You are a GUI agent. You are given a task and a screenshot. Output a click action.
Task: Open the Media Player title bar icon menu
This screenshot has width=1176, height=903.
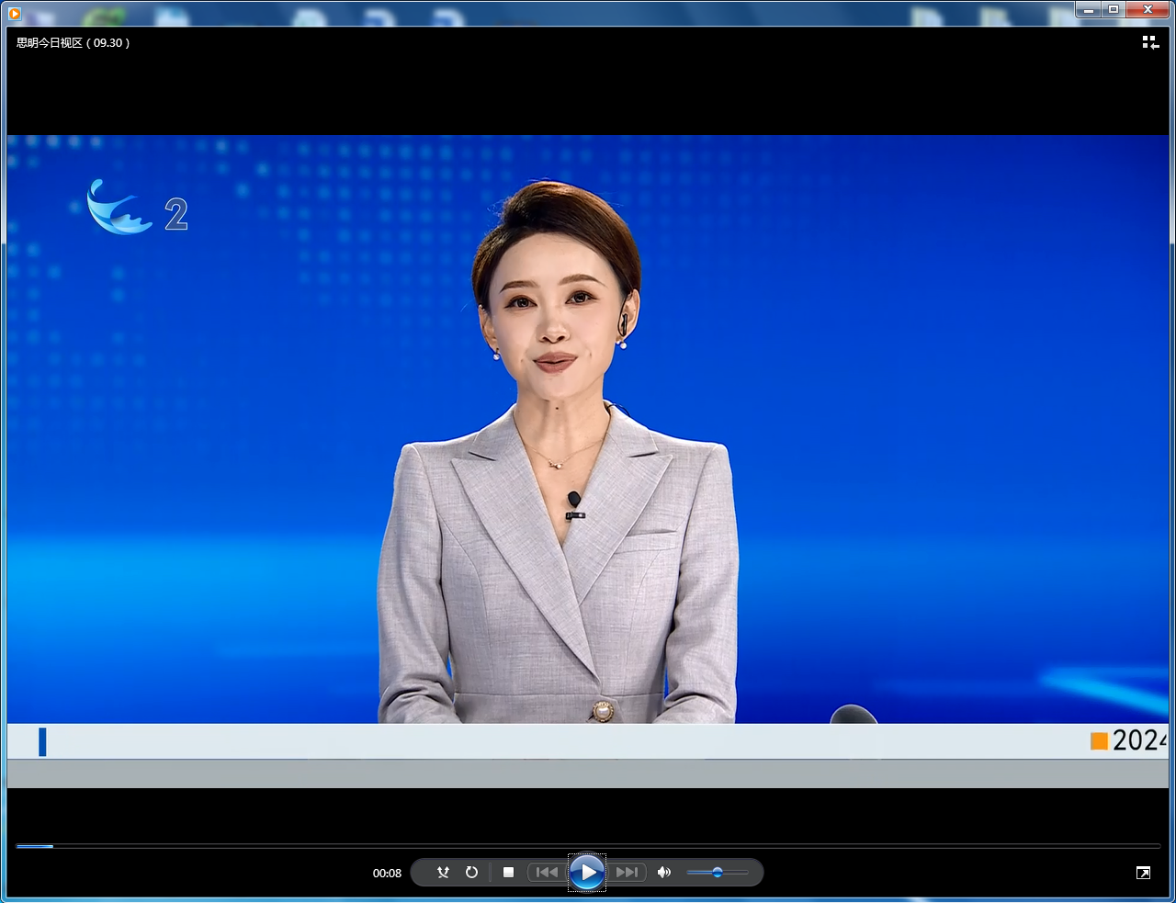click(x=14, y=13)
